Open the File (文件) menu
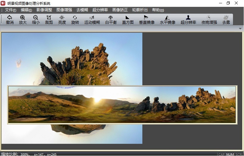Viewport: 244px width, 156px height. [10, 10]
